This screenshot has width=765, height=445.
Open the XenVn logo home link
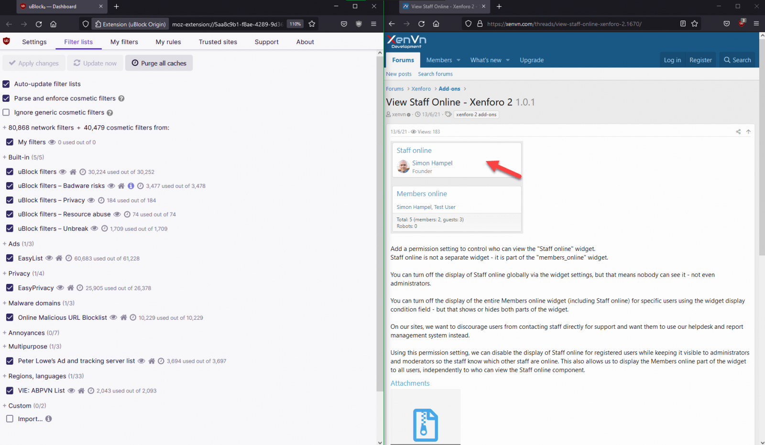coord(406,42)
